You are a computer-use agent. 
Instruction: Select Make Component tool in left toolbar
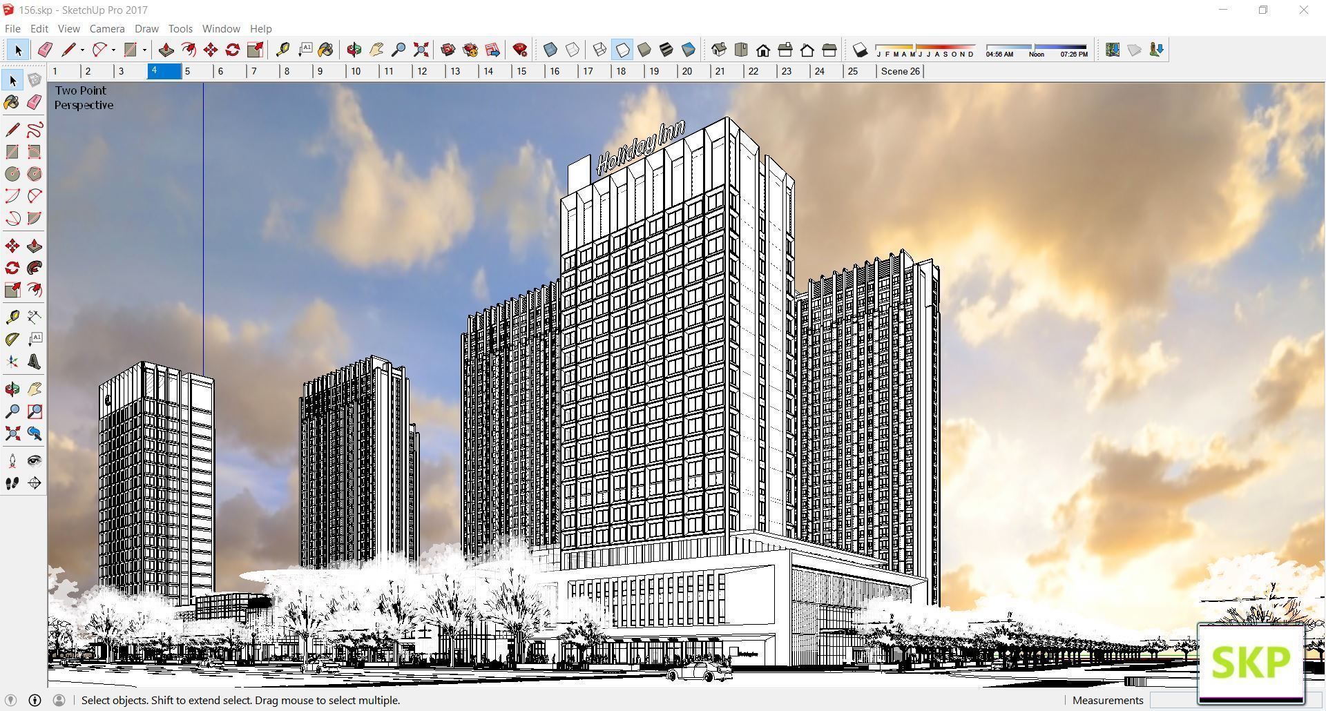pyautogui.click(x=35, y=81)
